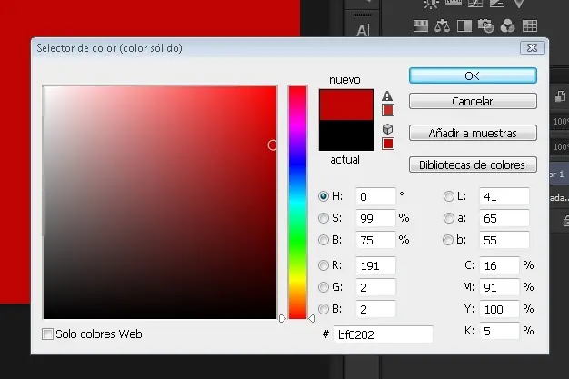Click the L value field showing 41
Screen dimensions: 569x379
click(x=504, y=196)
